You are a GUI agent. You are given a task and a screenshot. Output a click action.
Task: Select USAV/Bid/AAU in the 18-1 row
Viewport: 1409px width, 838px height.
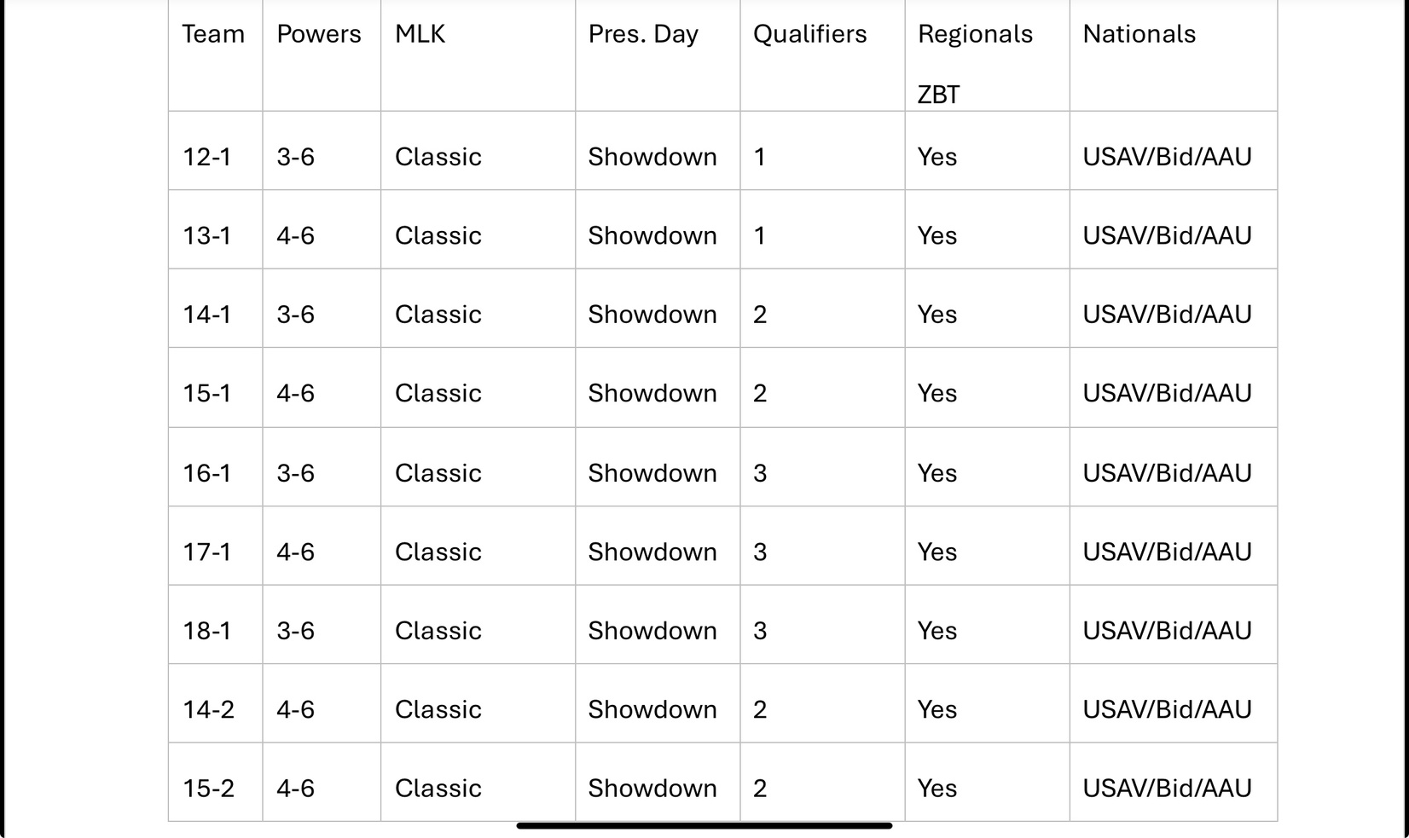(x=1174, y=624)
